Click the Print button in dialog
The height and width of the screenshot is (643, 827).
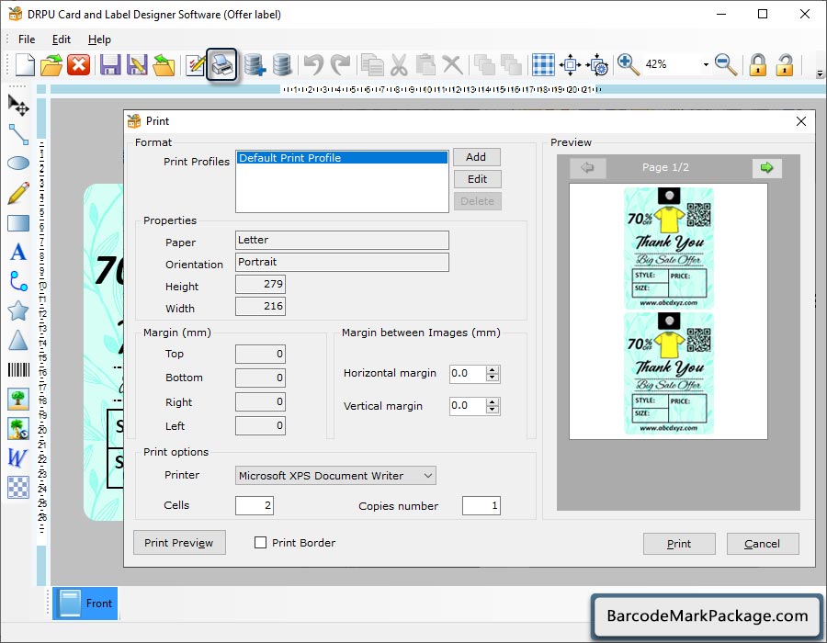(x=679, y=544)
